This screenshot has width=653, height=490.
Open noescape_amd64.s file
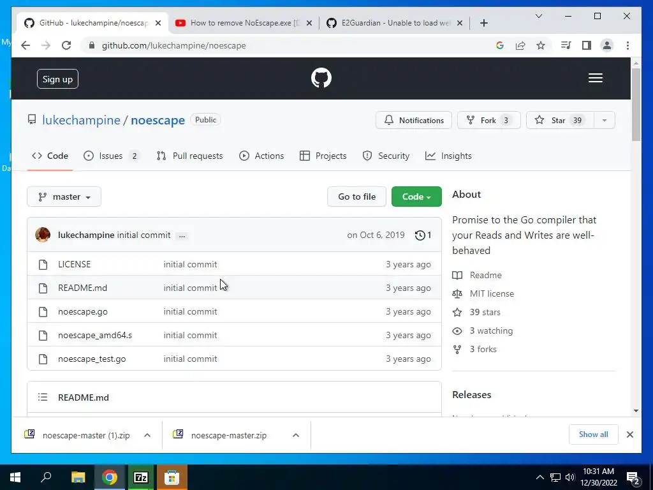(x=95, y=335)
